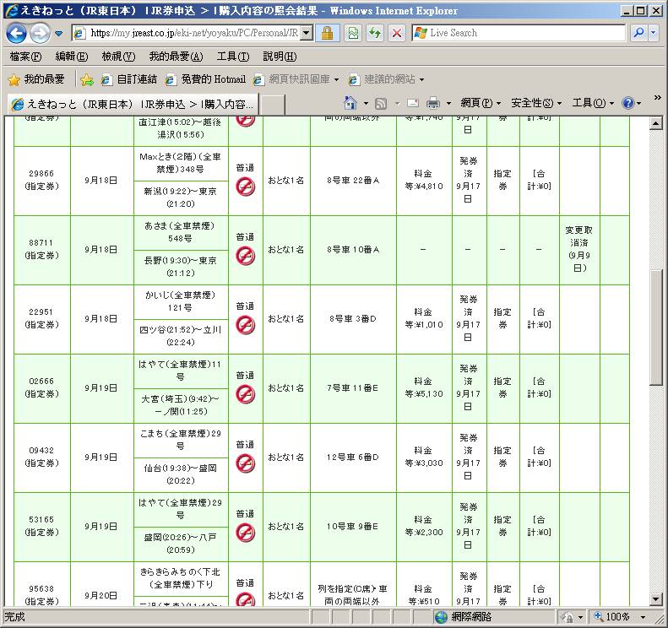Click the Forward navigation arrow
Screen dimensions: 668x628
tap(40, 33)
